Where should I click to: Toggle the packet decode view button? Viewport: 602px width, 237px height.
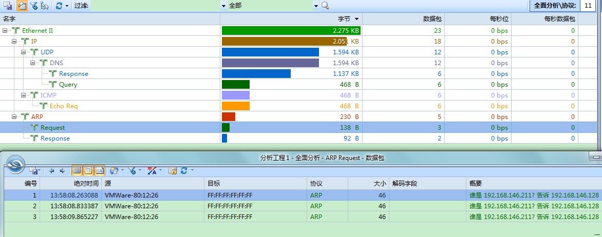point(88,170)
